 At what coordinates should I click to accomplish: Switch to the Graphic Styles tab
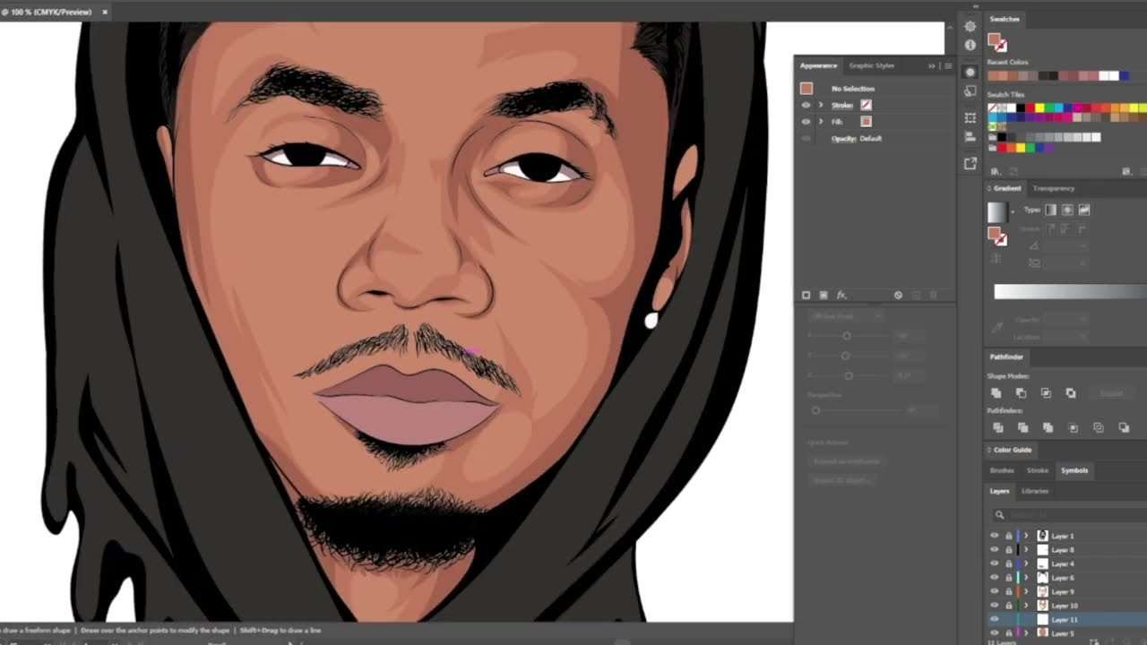[x=872, y=65]
